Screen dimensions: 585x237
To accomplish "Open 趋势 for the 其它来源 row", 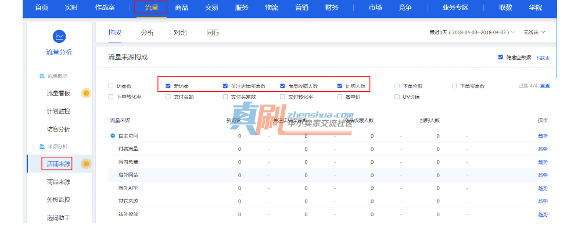I will [x=543, y=201].
